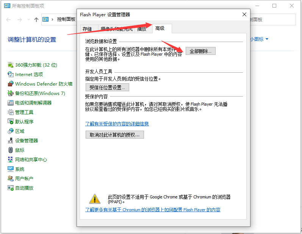Image resolution: width=302 pixels, height=234 pixels.
Task: Click the 全部删除... button
Action: 200,51
